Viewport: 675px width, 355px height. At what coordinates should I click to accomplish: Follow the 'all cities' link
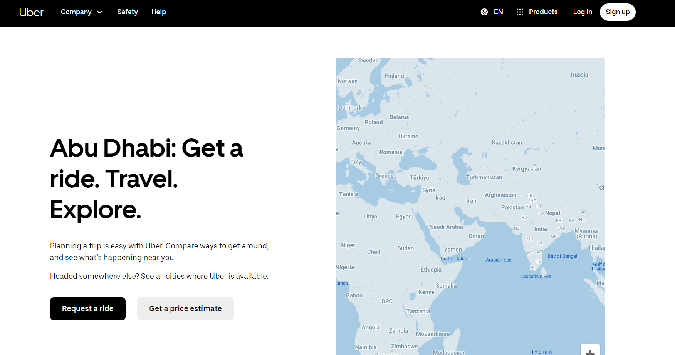[x=170, y=276]
